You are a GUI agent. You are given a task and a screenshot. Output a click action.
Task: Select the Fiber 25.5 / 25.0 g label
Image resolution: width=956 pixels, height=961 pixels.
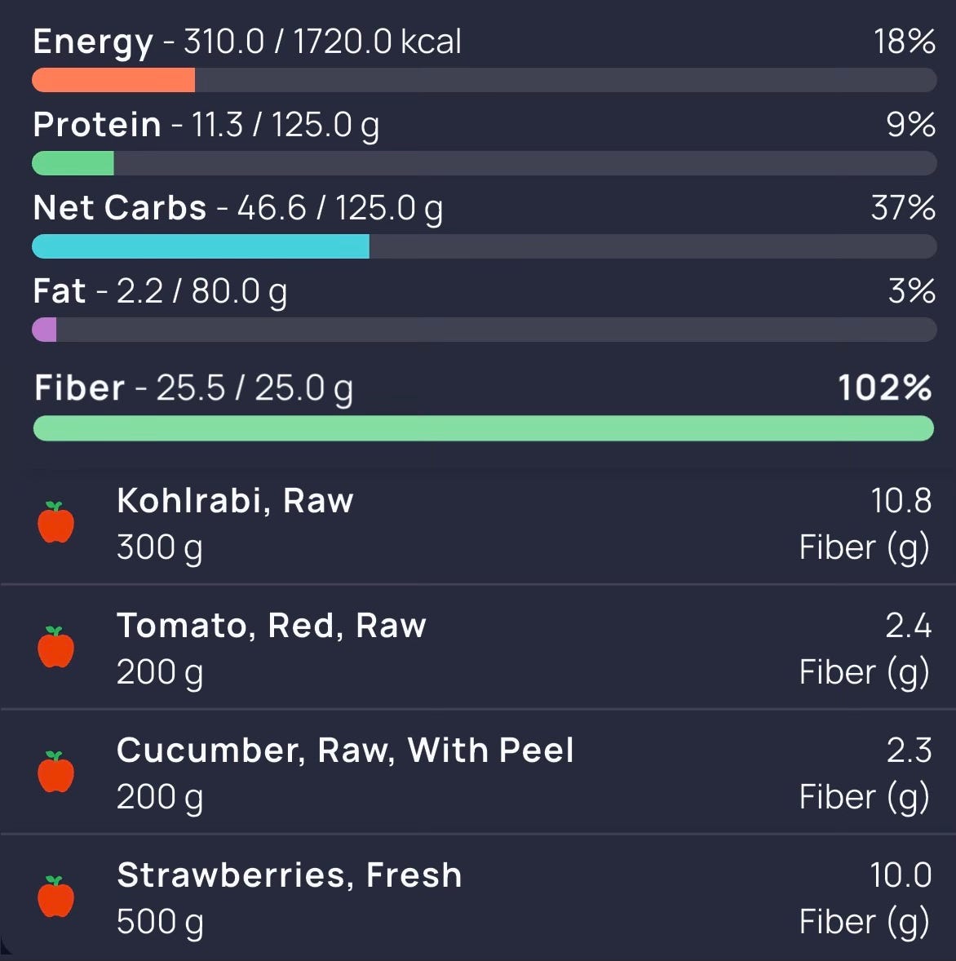click(x=193, y=388)
